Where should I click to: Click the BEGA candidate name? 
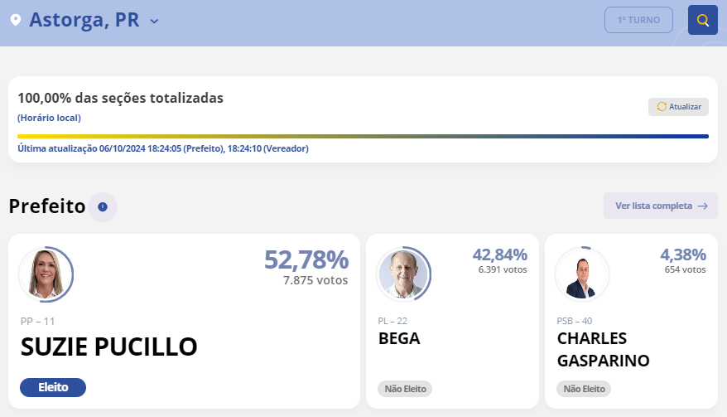click(x=399, y=339)
